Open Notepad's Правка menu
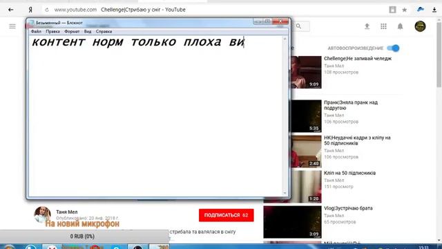This screenshot has height=249, width=442. click(52, 31)
